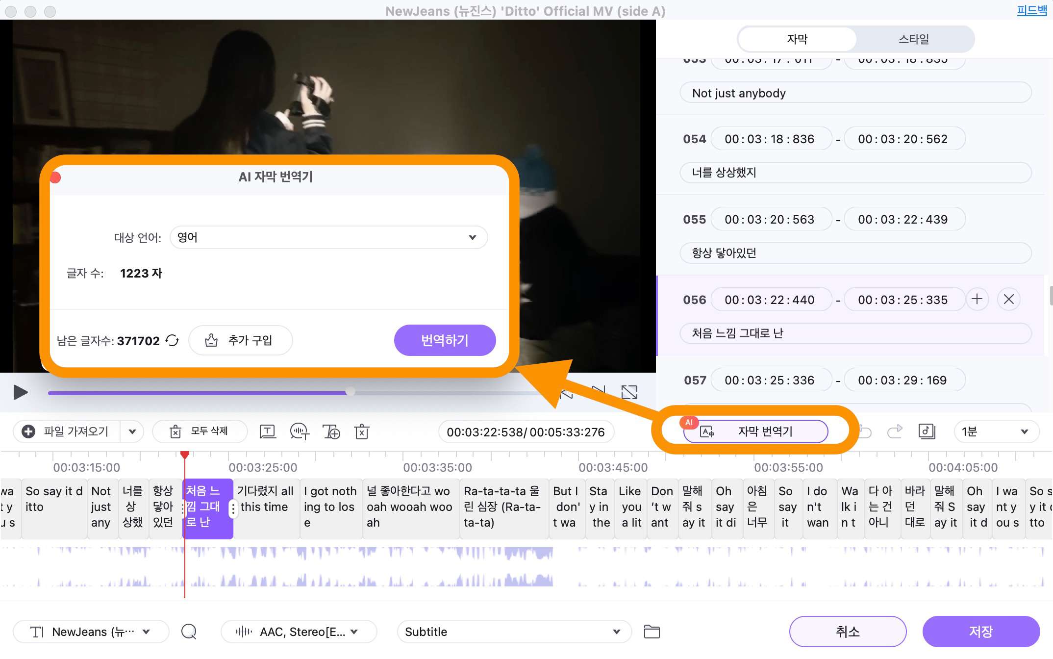
Task: Select timeline clip '기다렸지 all this time'
Action: (266, 509)
